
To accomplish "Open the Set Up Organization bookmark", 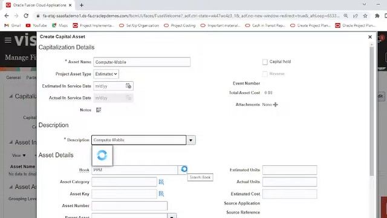I will tap(139, 25).
